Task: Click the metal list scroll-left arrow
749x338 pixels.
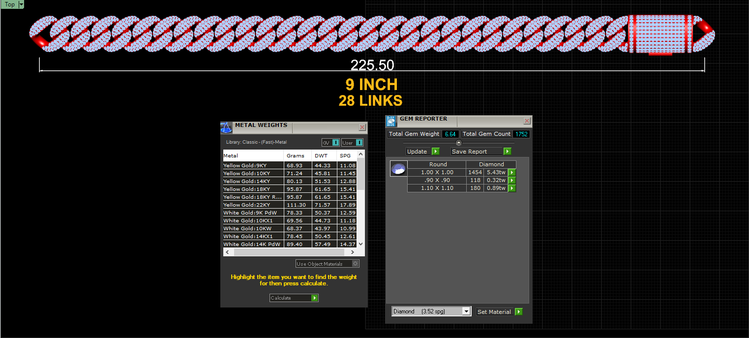Action: click(x=227, y=252)
